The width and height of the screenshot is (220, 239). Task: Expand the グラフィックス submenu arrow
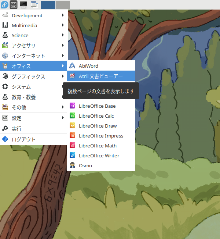[x=63, y=76]
